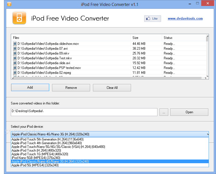The image size is (216, 174).
Task: Click the Facebook Like button
Action: 153,18
